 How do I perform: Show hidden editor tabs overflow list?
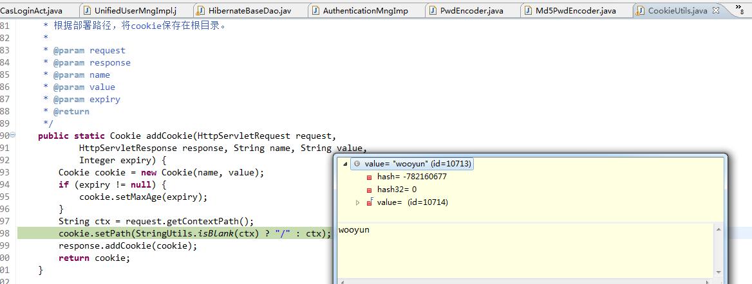(x=739, y=8)
